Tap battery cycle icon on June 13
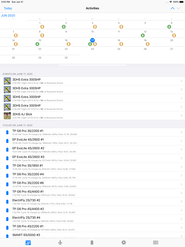The width and height of the screenshot is (185, 247). pyautogui.click(x=174, y=35)
